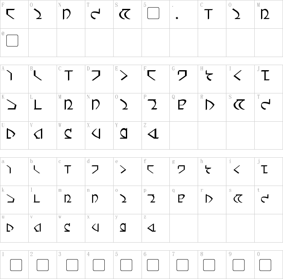Select the digit 4 placeholder box

[99, 265]
